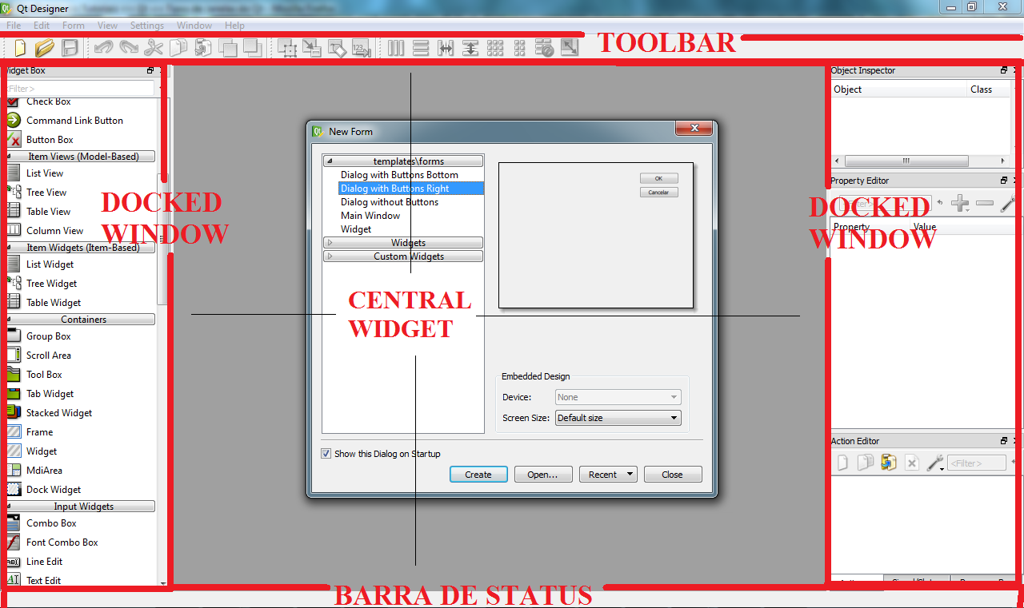Select the Edit Tab Order icon

[x=362, y=48]
